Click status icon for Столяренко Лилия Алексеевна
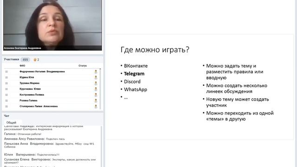 point(96,106)
